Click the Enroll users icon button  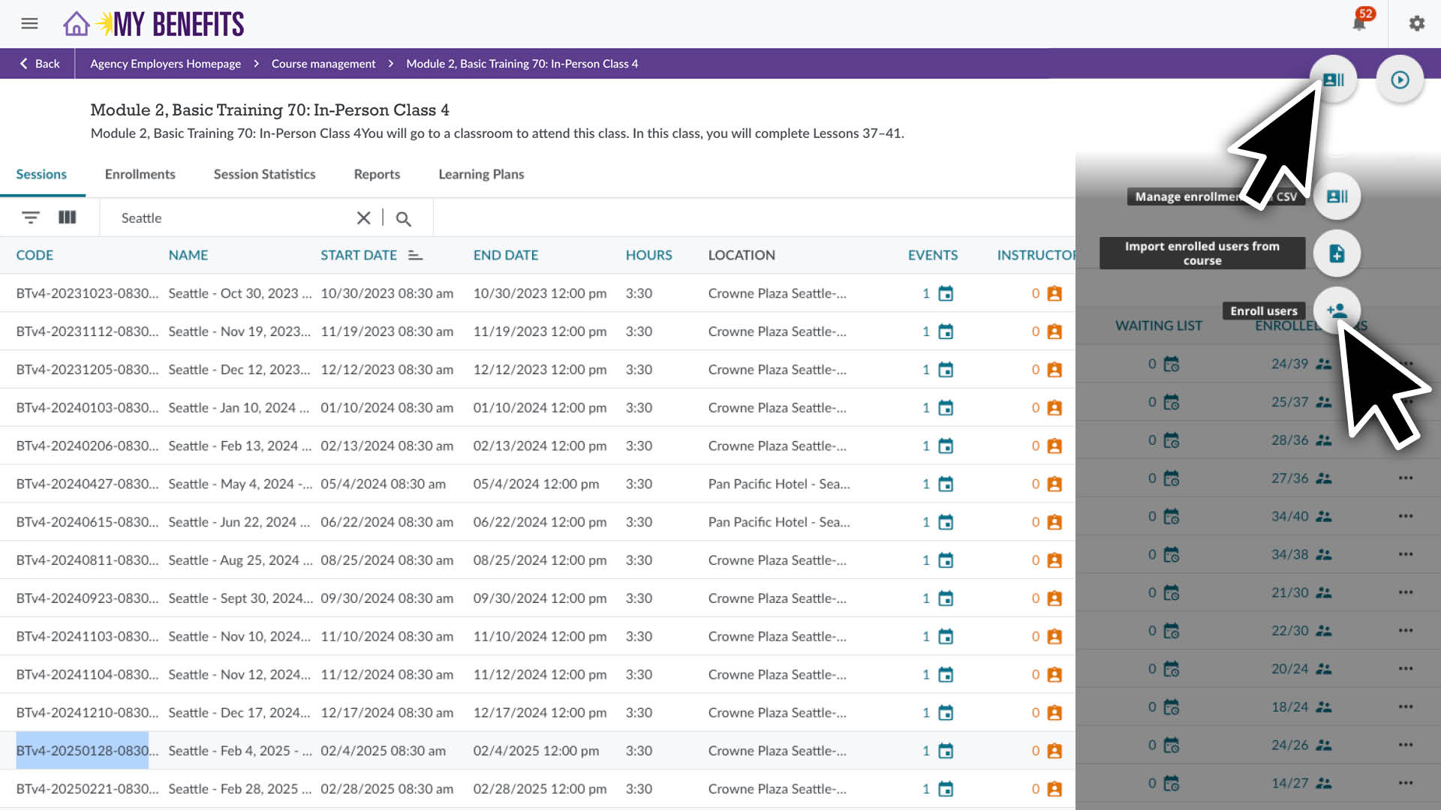pos(1336,310)
